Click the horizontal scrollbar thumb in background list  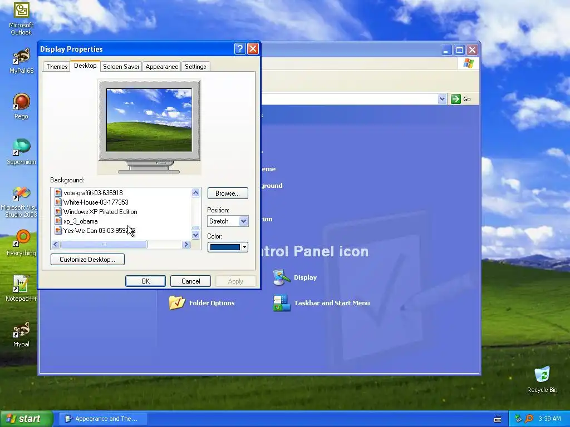[x=104, y=245]
